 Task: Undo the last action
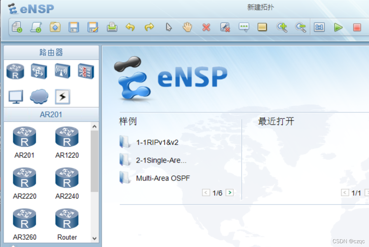coord(130,27)
